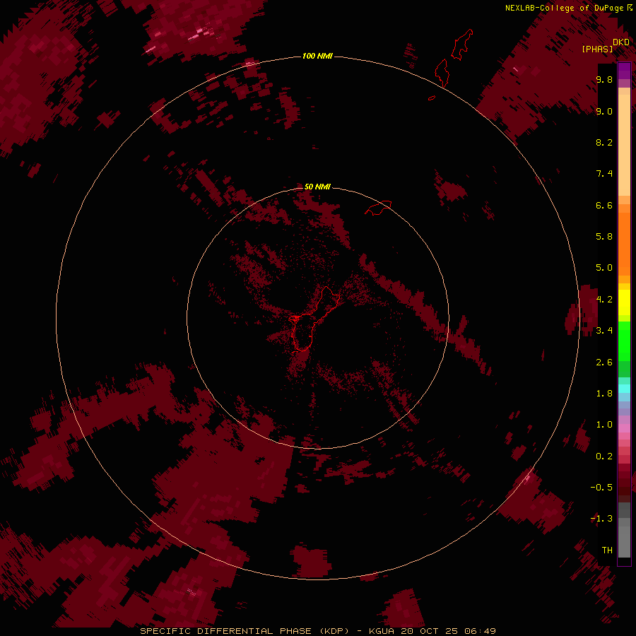
Task: Click the 9.0 value on color scale
Action: tap(604, 111)
